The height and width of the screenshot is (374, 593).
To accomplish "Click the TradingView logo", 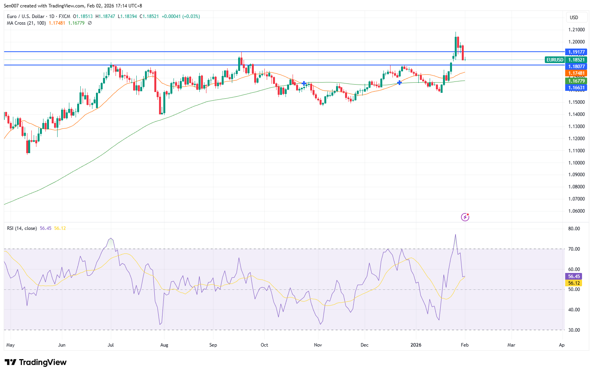I will pyautogui.click(x=36, y=362).
